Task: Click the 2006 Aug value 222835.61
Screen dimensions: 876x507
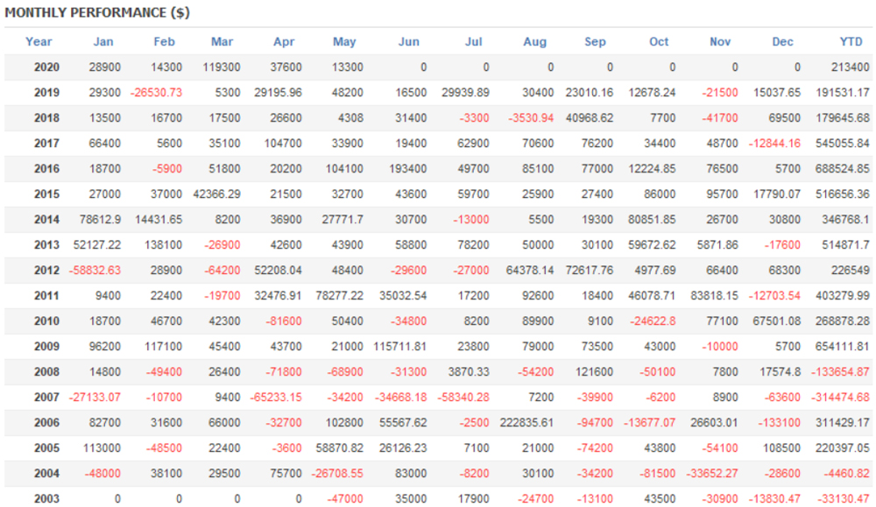Action: [x=524, y=422]
